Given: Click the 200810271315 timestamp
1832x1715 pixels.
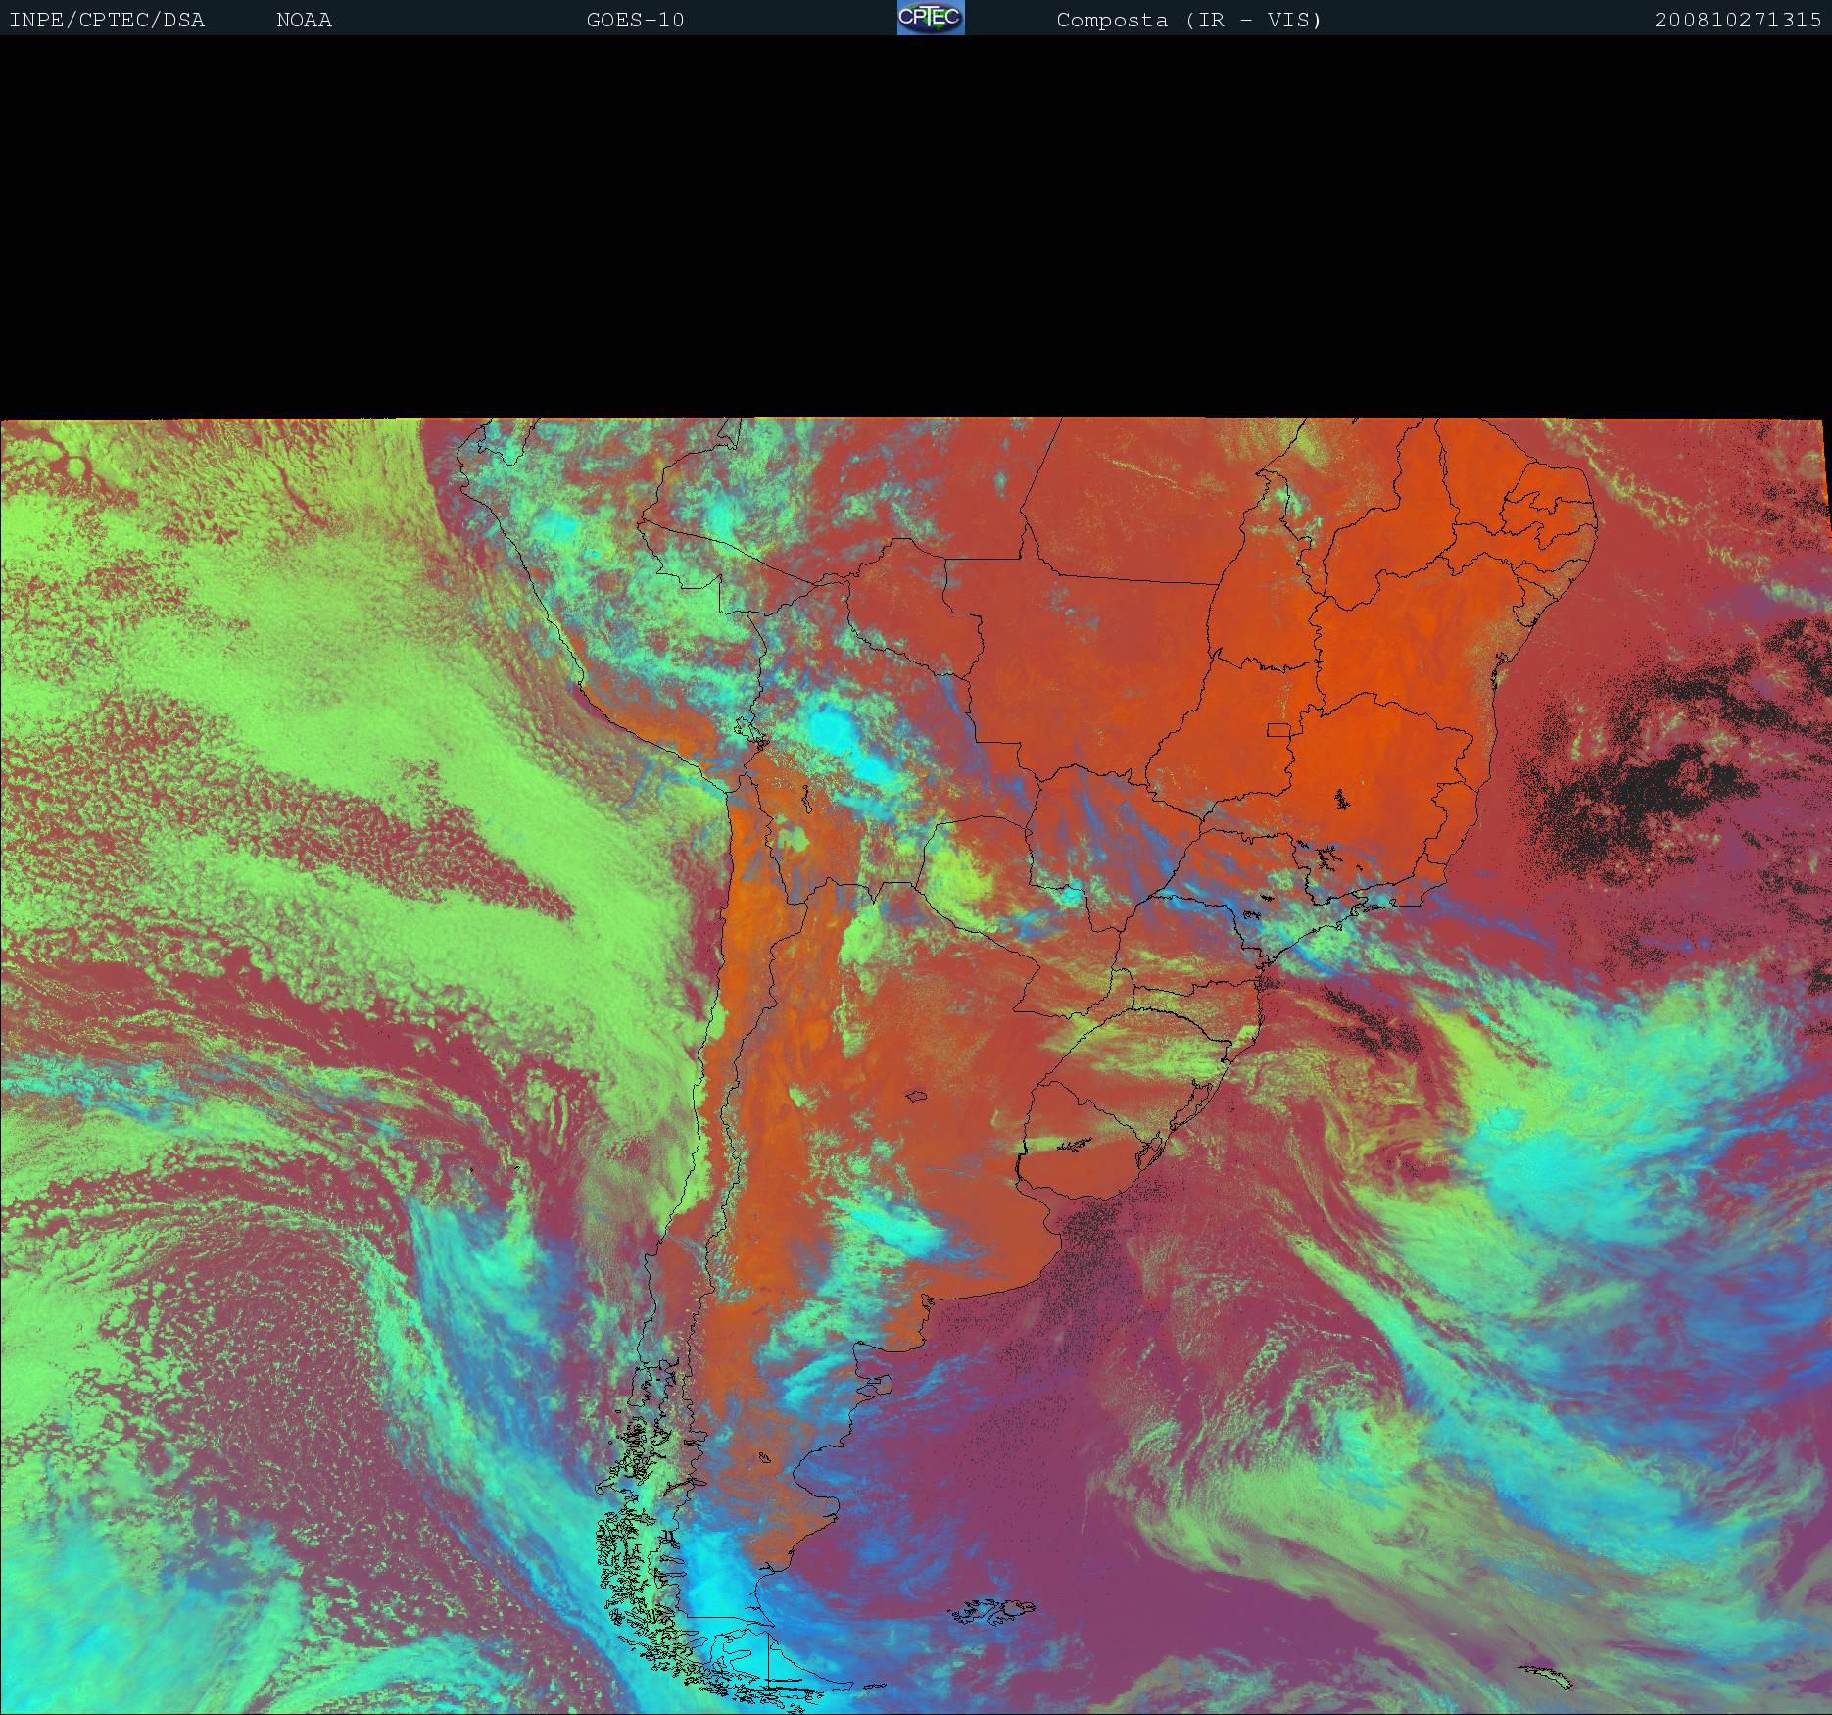Looking at the screenshot, I should (1737, 20).
